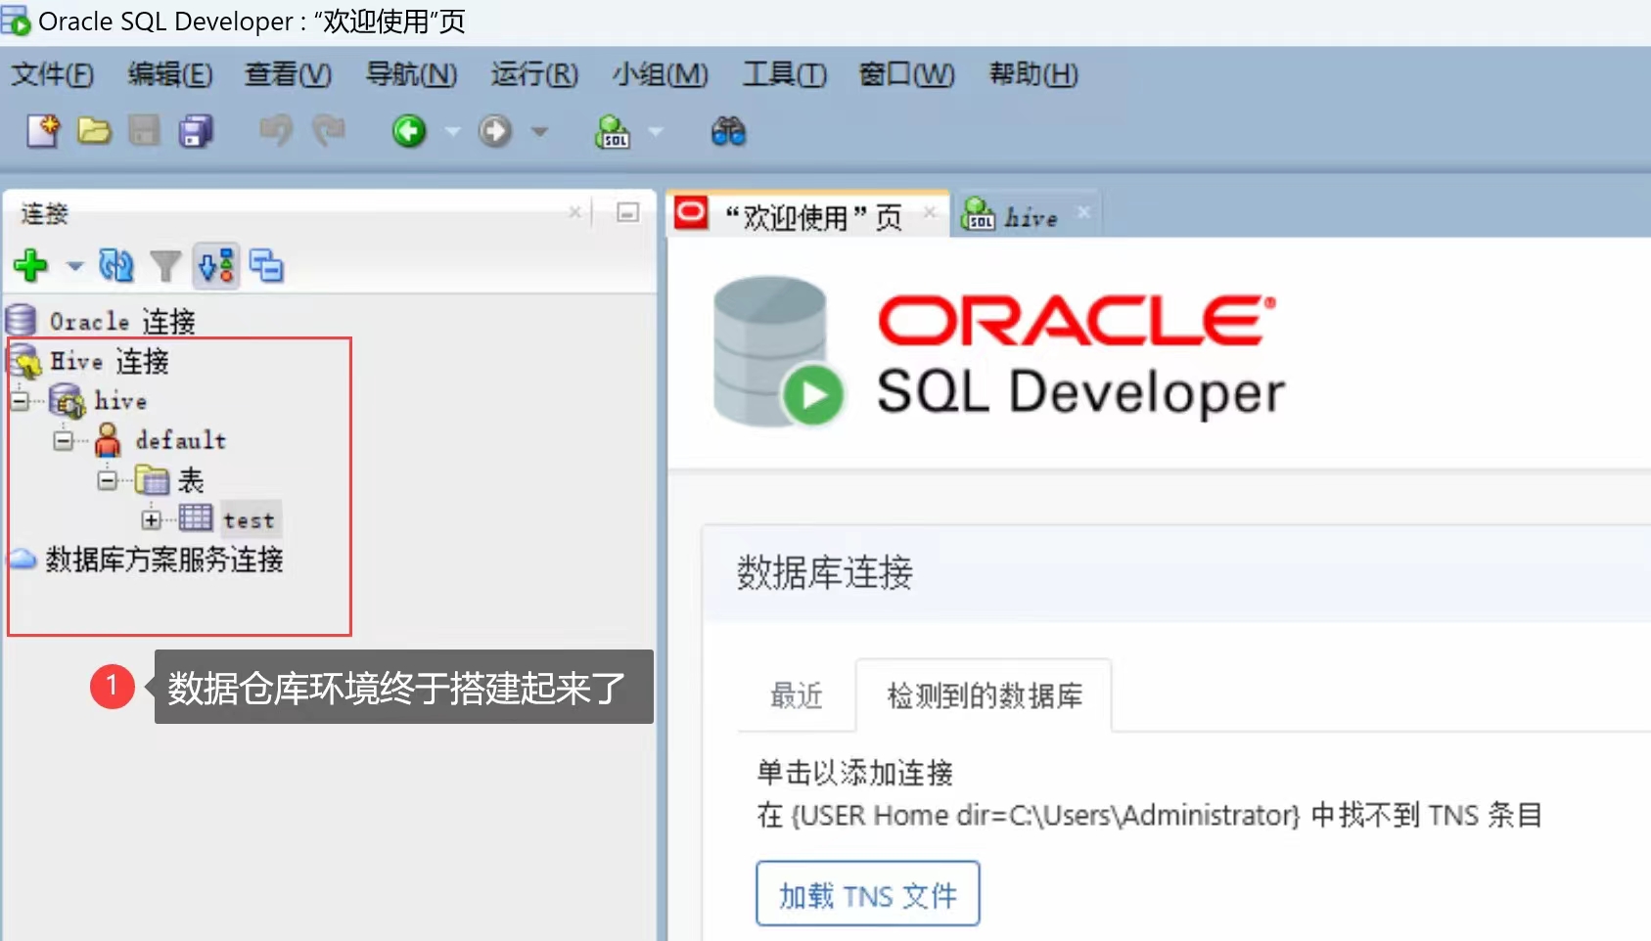The height and width of the screenshot is (941, 1651).
Task: Select the 表 folder label
Action: pyautogui.click(x=191, y=480)
